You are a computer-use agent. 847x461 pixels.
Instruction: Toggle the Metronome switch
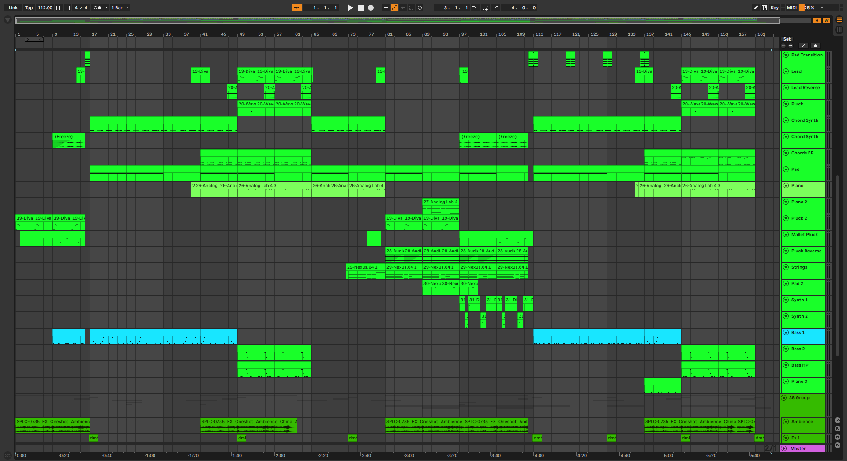coord(97,7)
